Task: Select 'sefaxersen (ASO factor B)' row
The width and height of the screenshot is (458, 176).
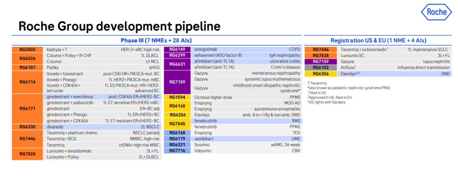Action: (247, 56)
